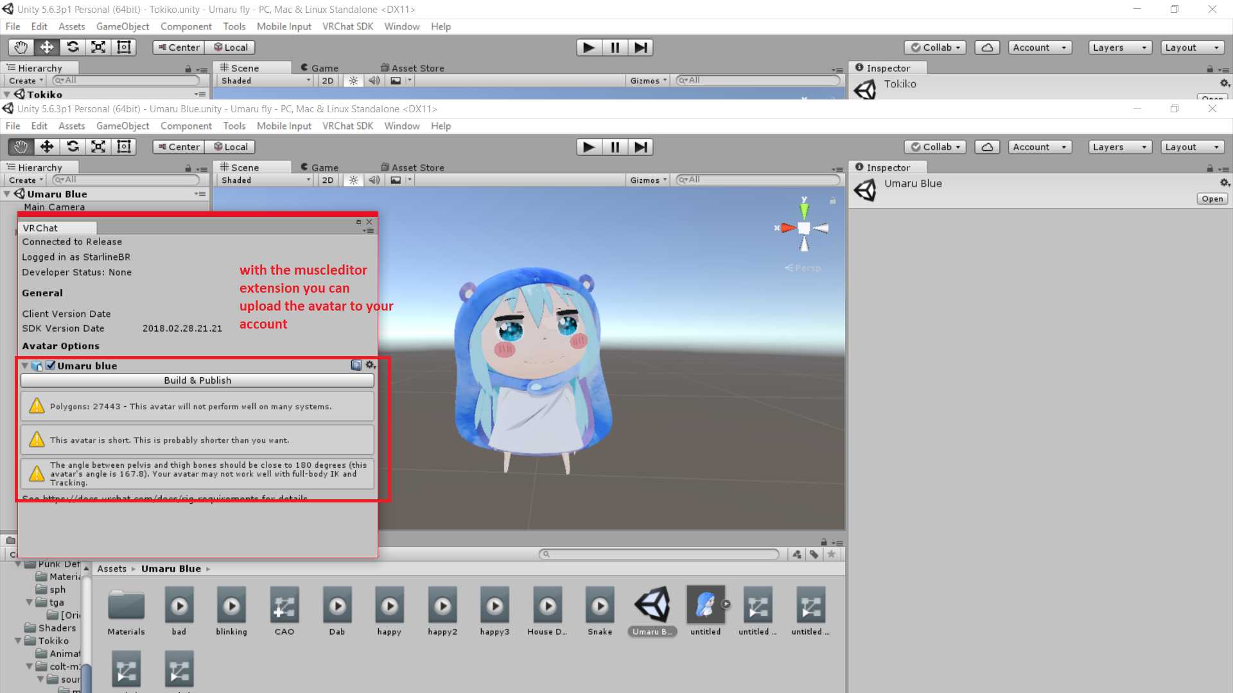This screenshot has height=693, width=1233.
Task: Click the Build & Publish button
Action: click(197, 381)
